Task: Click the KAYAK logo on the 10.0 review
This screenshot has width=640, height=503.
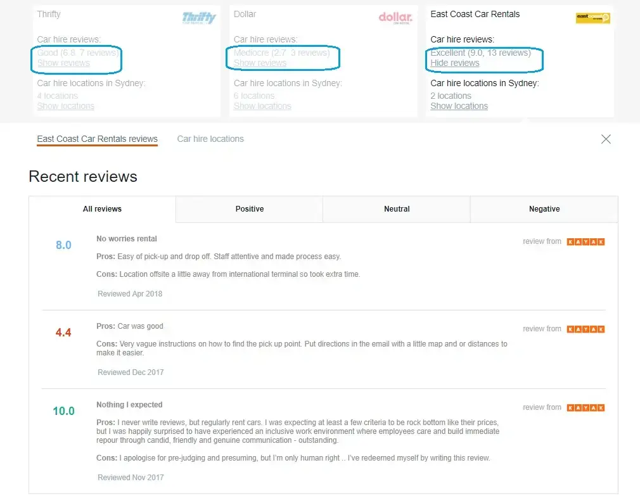Action: click(x=586, y=408)
